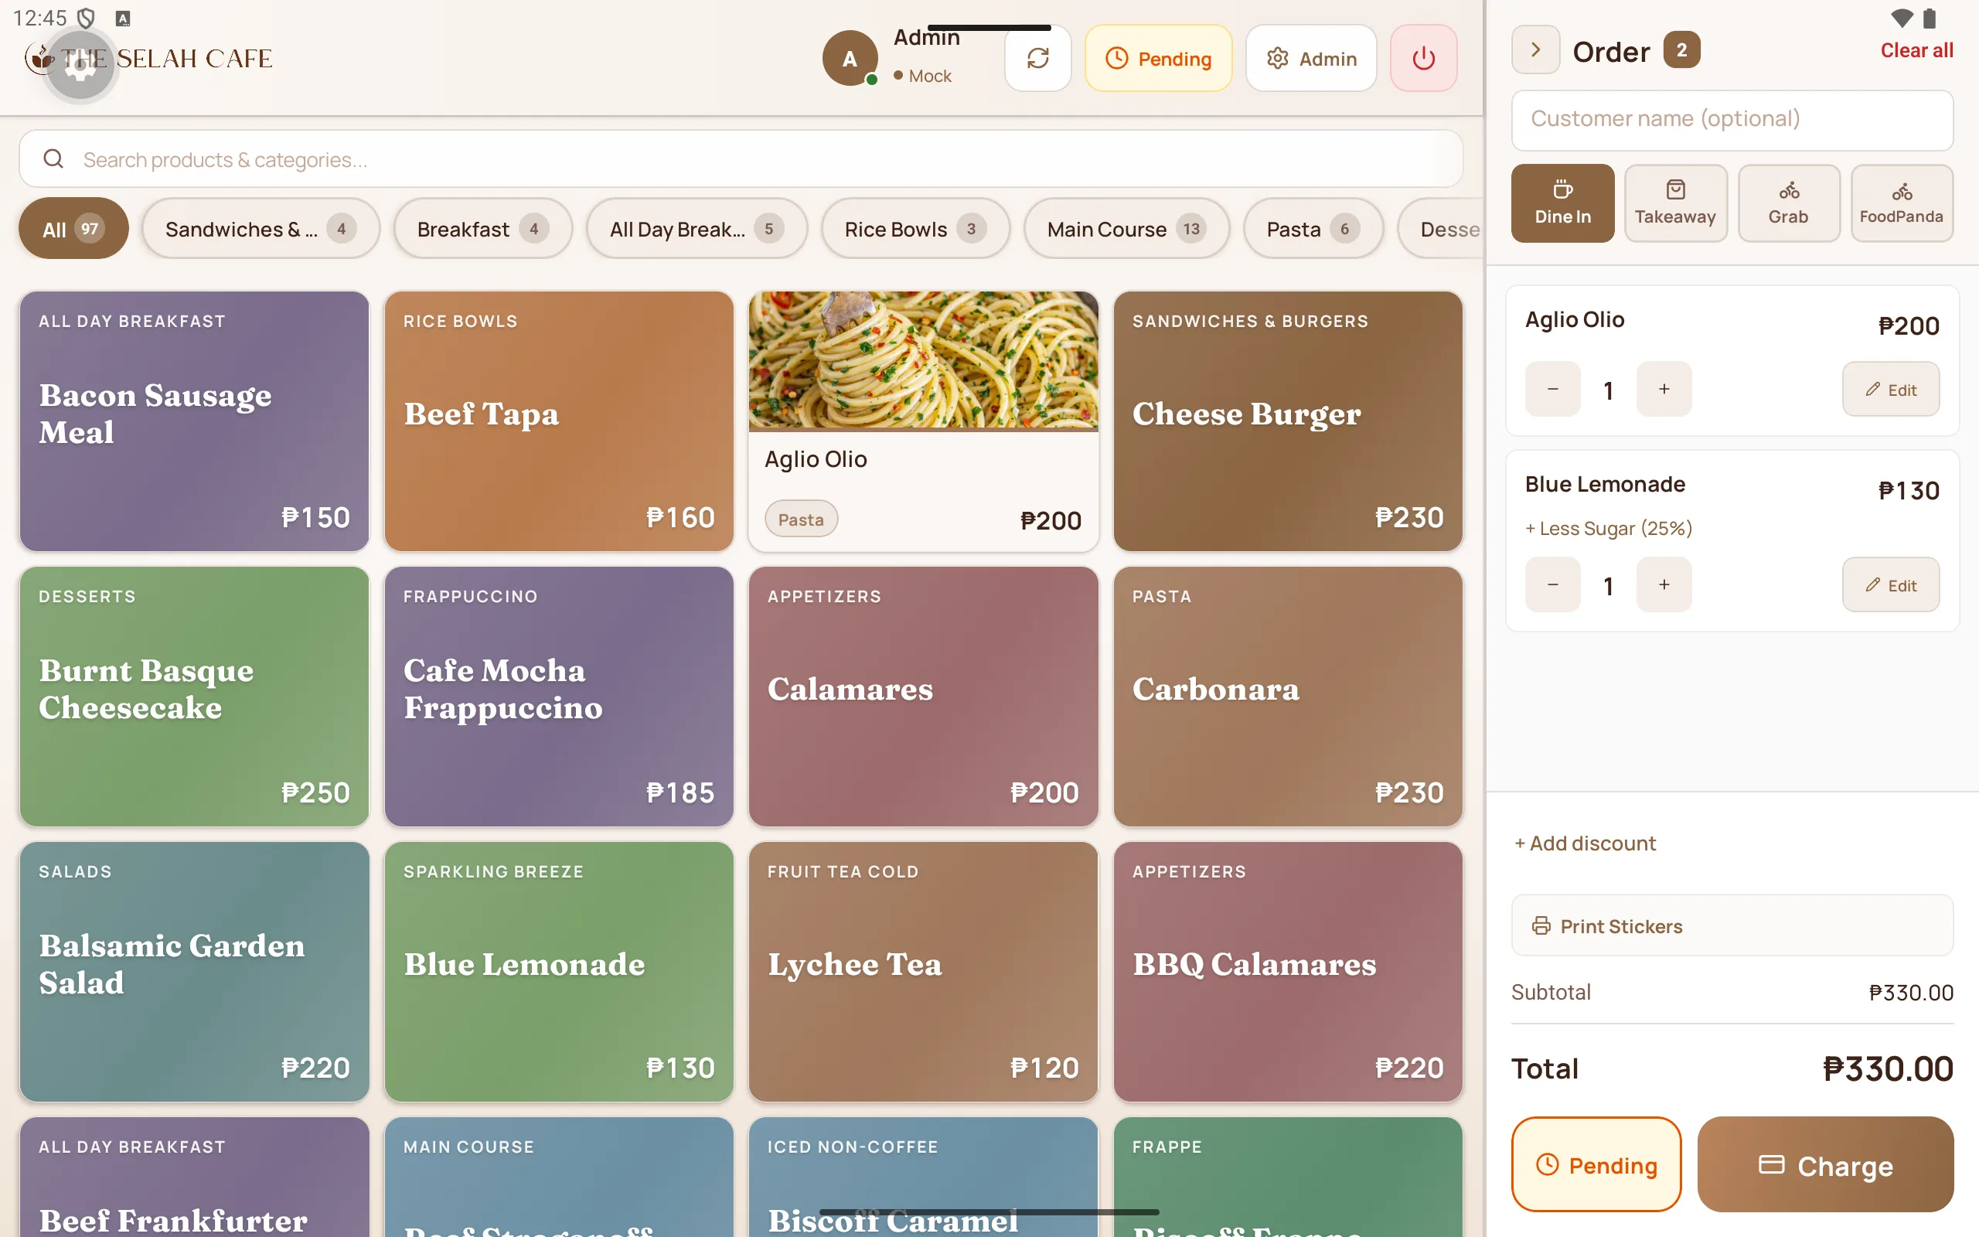This screenshot has width=1979, height=1237.
Task: Filter by Rice Bowls category
Action: 915,228
